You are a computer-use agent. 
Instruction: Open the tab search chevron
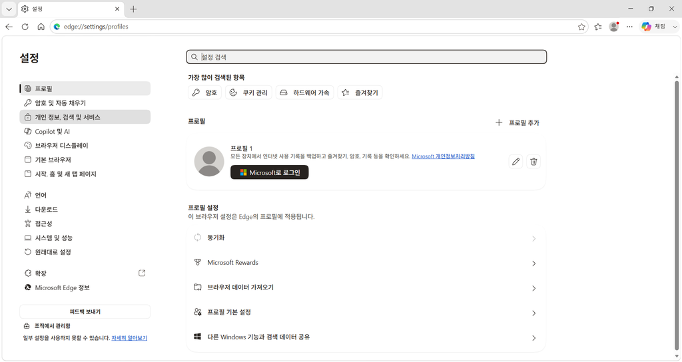[9, 9]
